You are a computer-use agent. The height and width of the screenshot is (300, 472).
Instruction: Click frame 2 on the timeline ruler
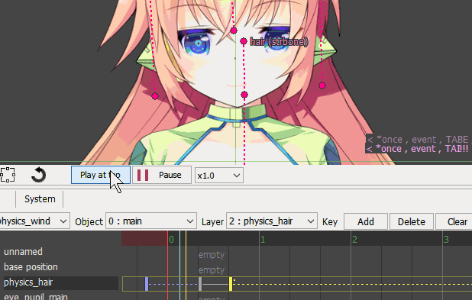354,240
